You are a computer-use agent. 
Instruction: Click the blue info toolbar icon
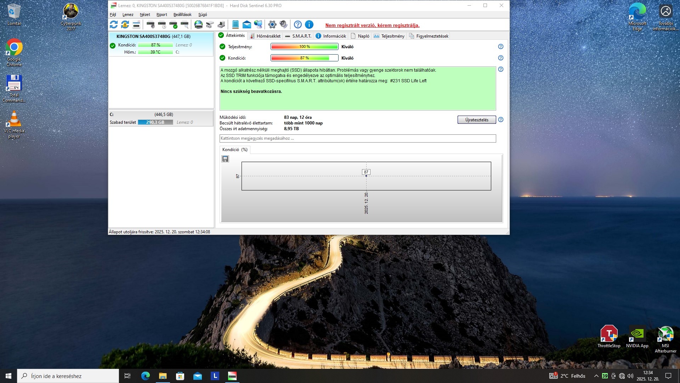(x=309, y=24)
